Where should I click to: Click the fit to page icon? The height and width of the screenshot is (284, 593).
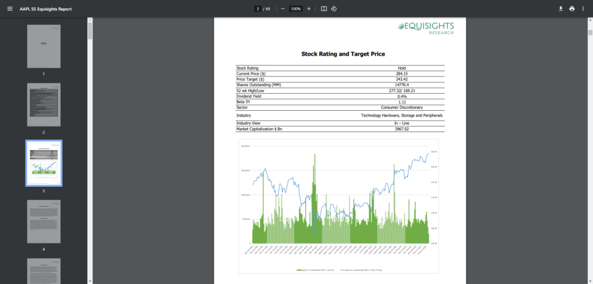point(324,9)
